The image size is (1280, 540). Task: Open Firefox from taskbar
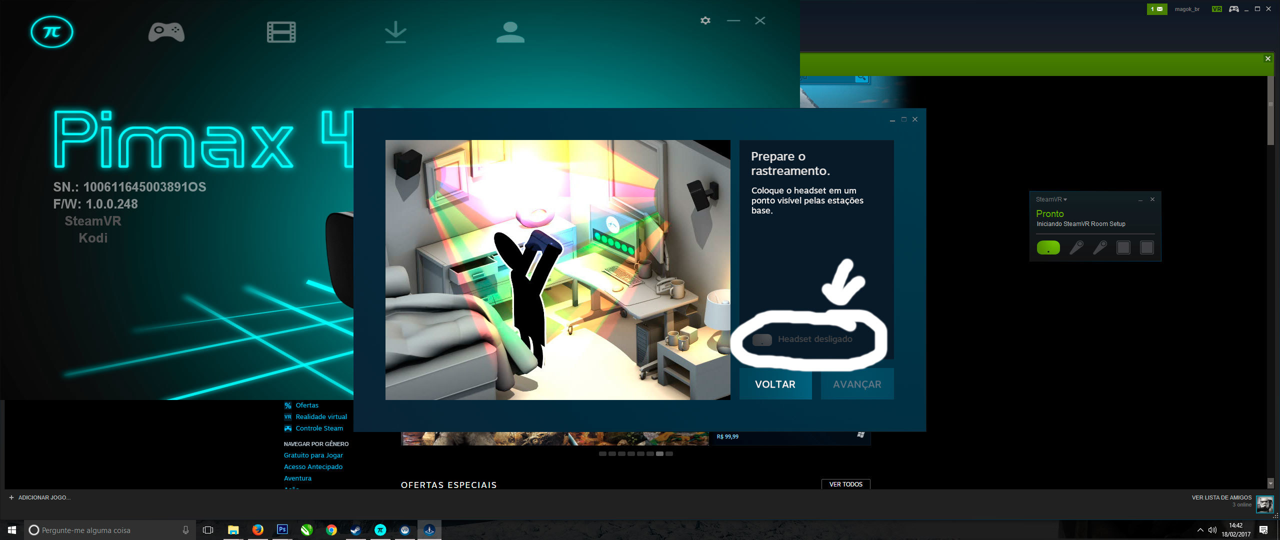pyautogui.click(x=257, y=530)
